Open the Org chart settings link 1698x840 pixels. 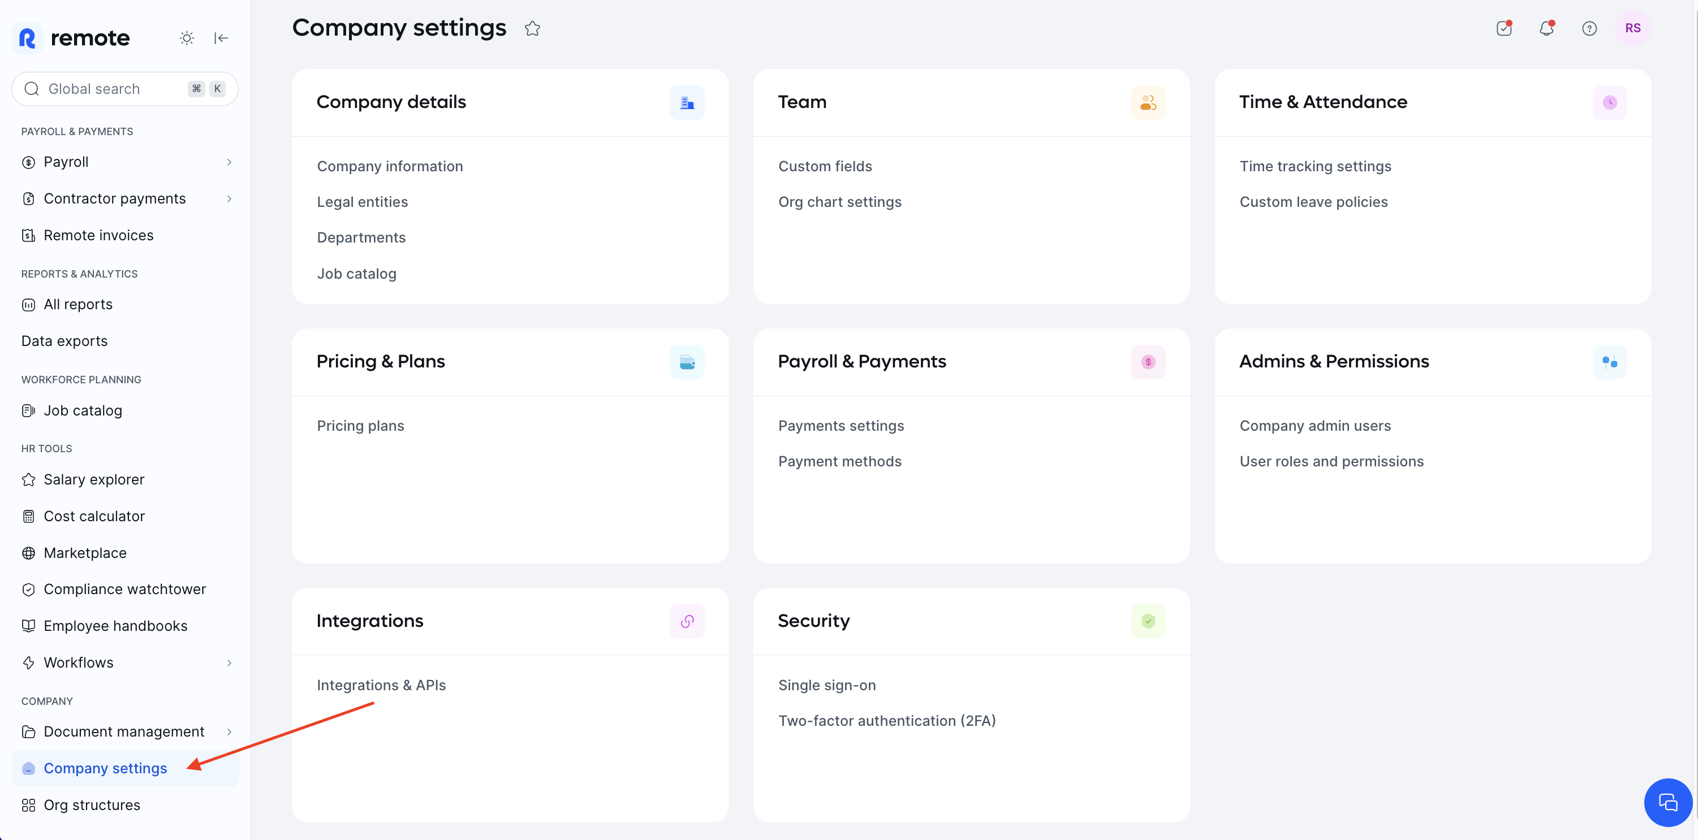click(839, 202)
